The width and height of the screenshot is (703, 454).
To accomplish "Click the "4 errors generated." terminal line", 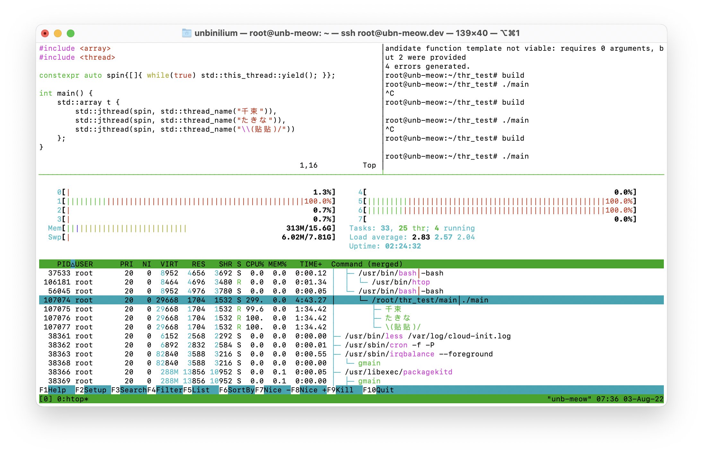I will pyautogui.click(x=428, y=66).
